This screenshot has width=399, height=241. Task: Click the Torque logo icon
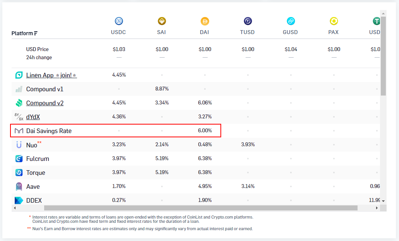coord(19,173)
